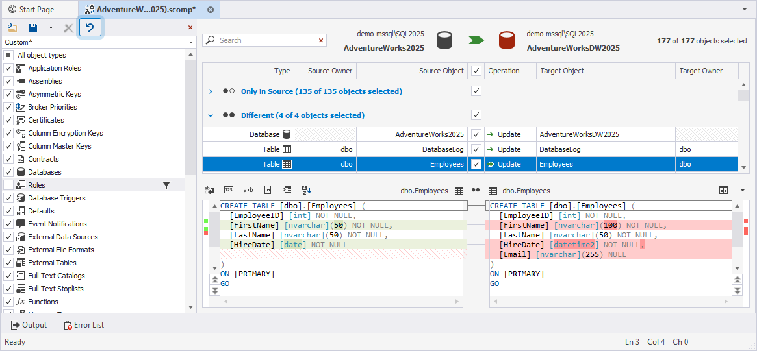This screenshot has height=351, width=757.
Task: Clear the search box with red X
Action: 320,40
